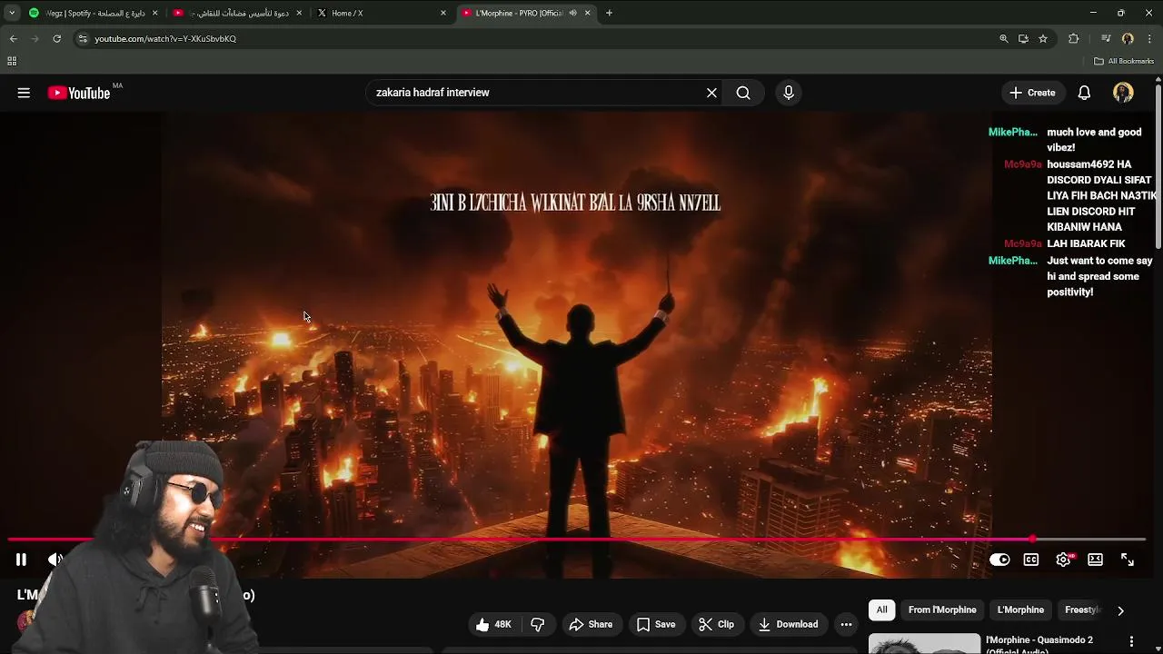This screenshot has height=654, width=1163.
Task: Select the From l'Morphine chip
Action: tap(942, 610)
